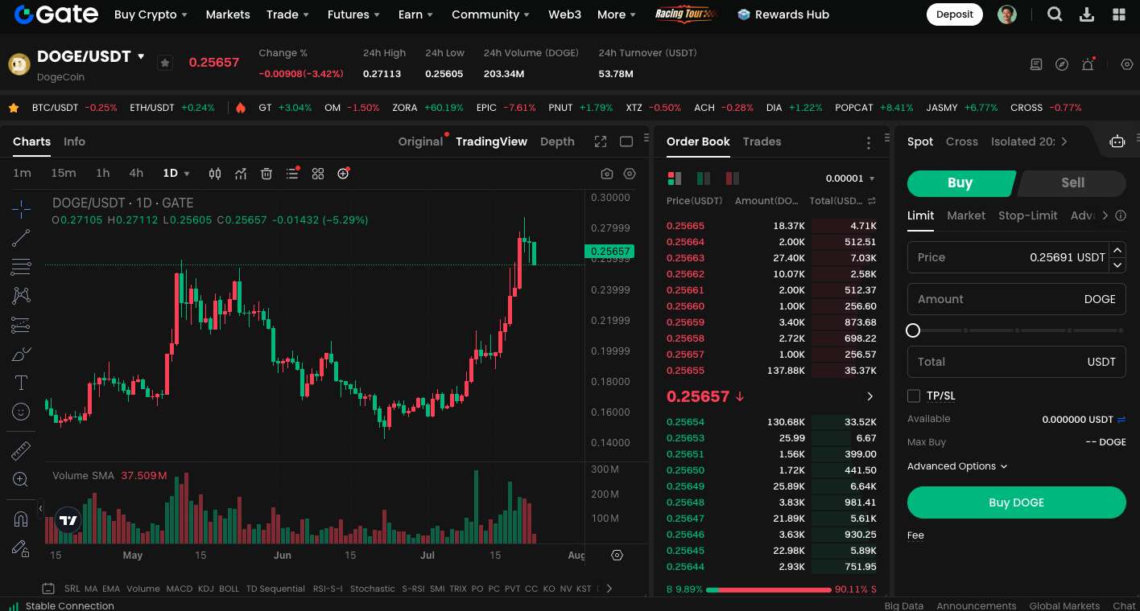This screenshot has height=611, width=1140.
Task: Click the Total USDT input field
Action: pos(1017,362)
